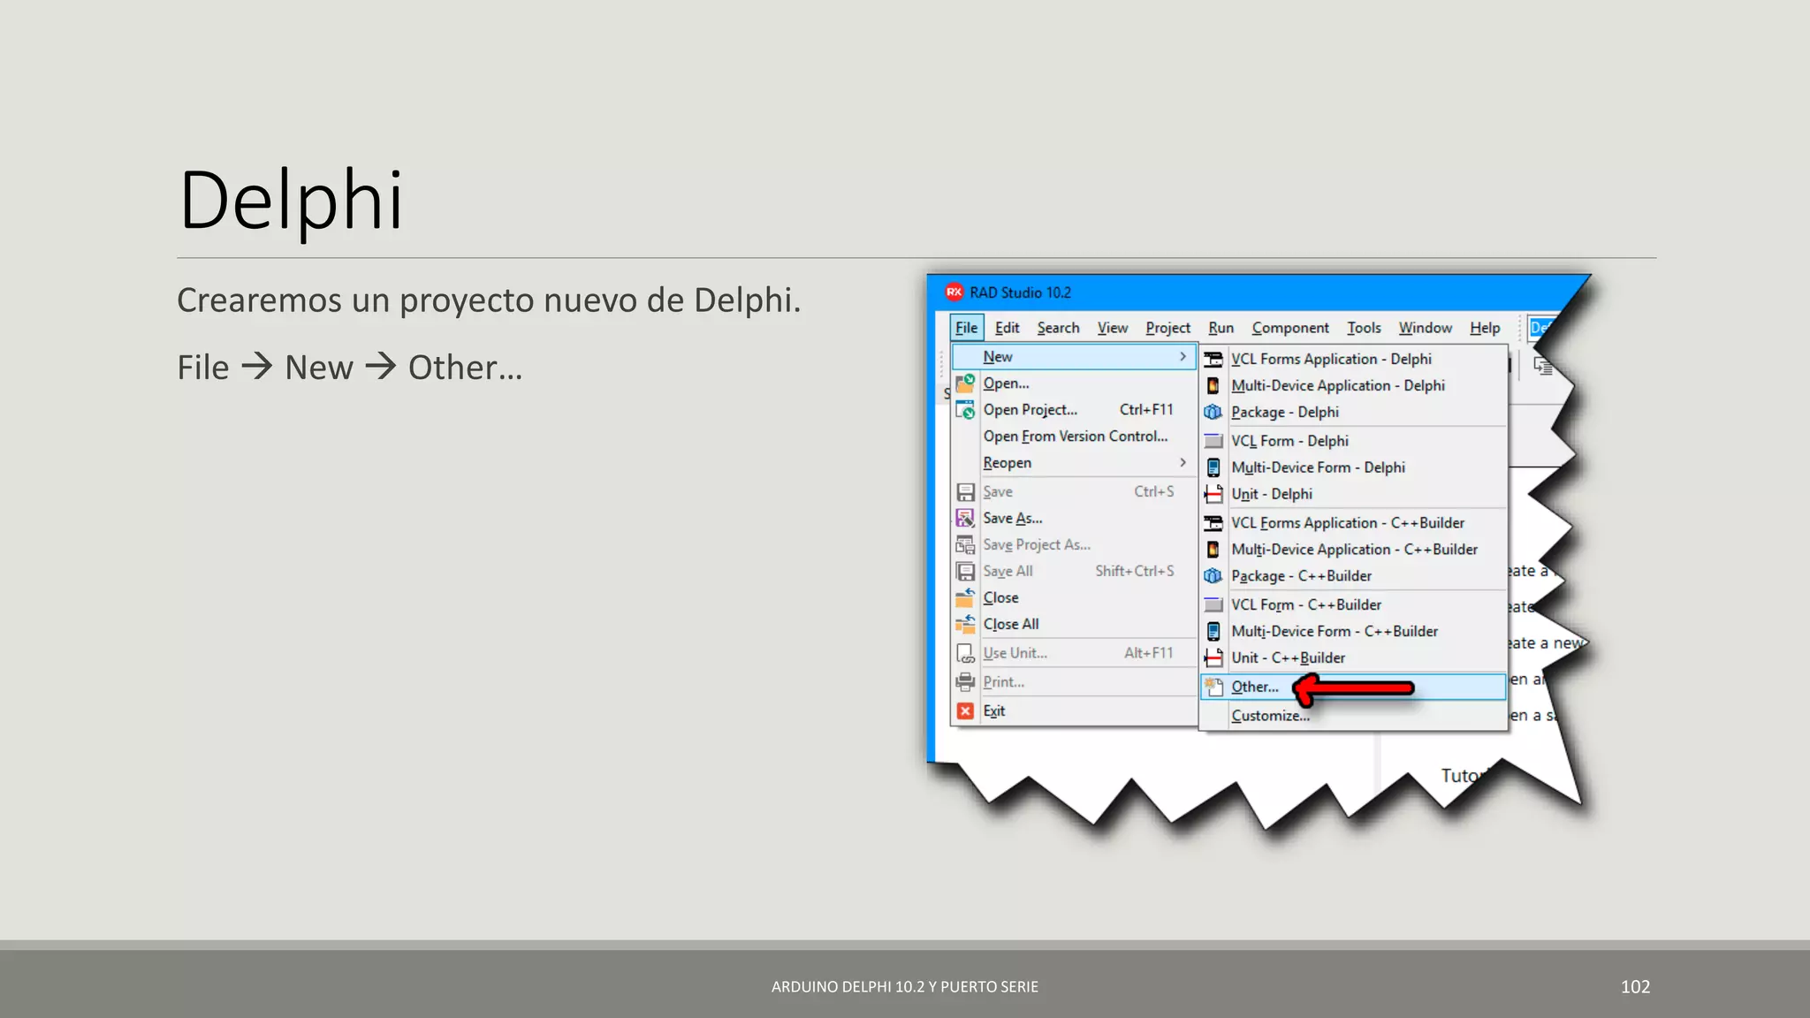Select Package - C++Builder

[x=1353, y=576]
